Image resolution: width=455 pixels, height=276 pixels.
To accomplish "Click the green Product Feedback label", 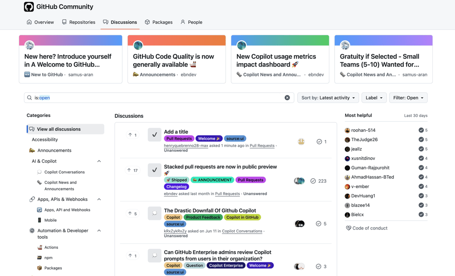I will 203,217.
